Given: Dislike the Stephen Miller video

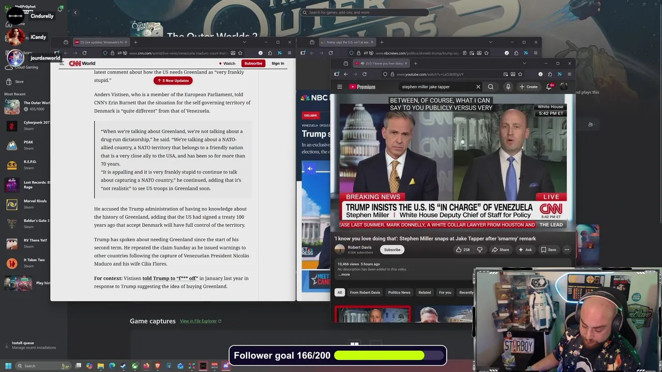Looking at the screenshot, I should coord(479,250).
